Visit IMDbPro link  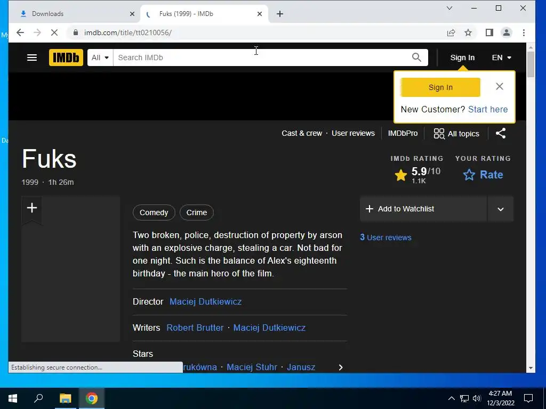[403, 133]
